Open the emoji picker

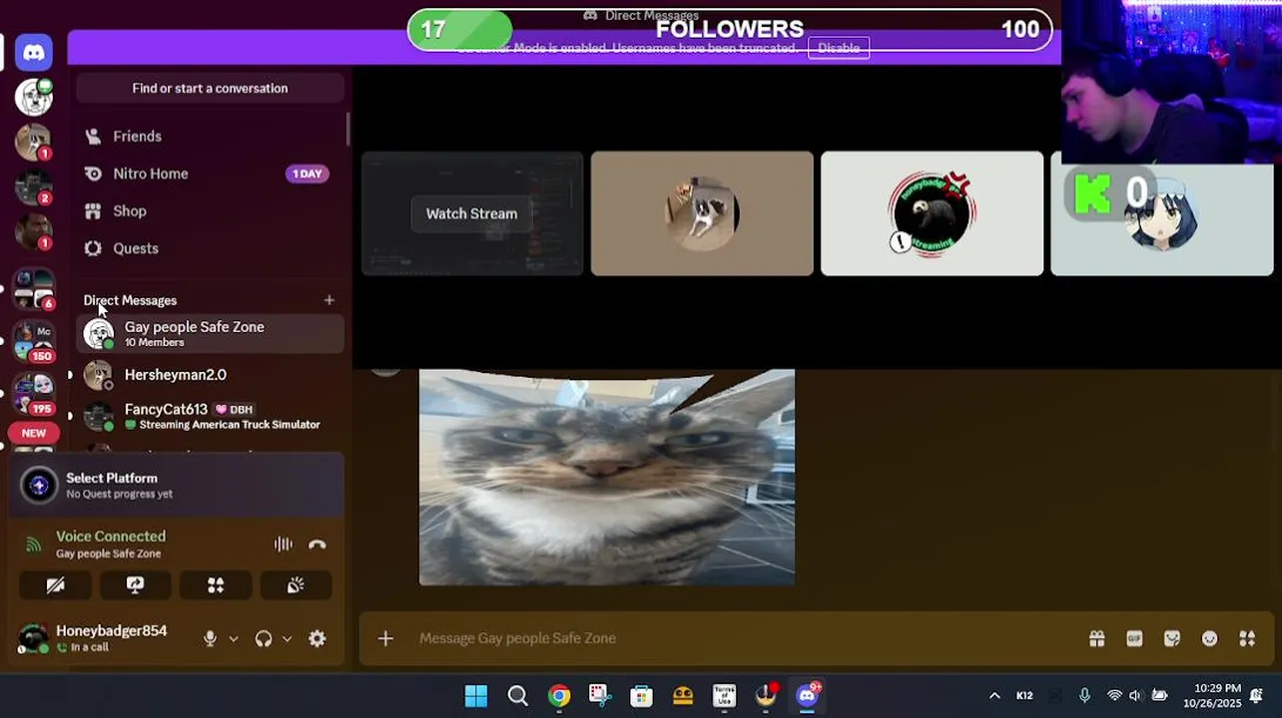coord(1210,638)
